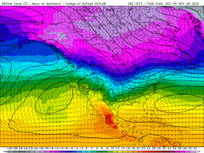Click the '-30' label on the temperature legend
This screenshot has width=204, height=153.
[9, 148]
